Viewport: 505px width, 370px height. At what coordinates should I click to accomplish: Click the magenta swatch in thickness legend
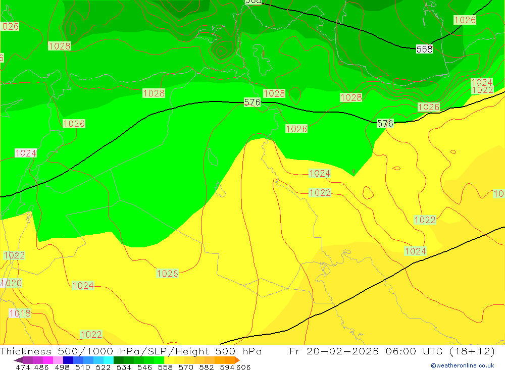(x=47, y=360)
